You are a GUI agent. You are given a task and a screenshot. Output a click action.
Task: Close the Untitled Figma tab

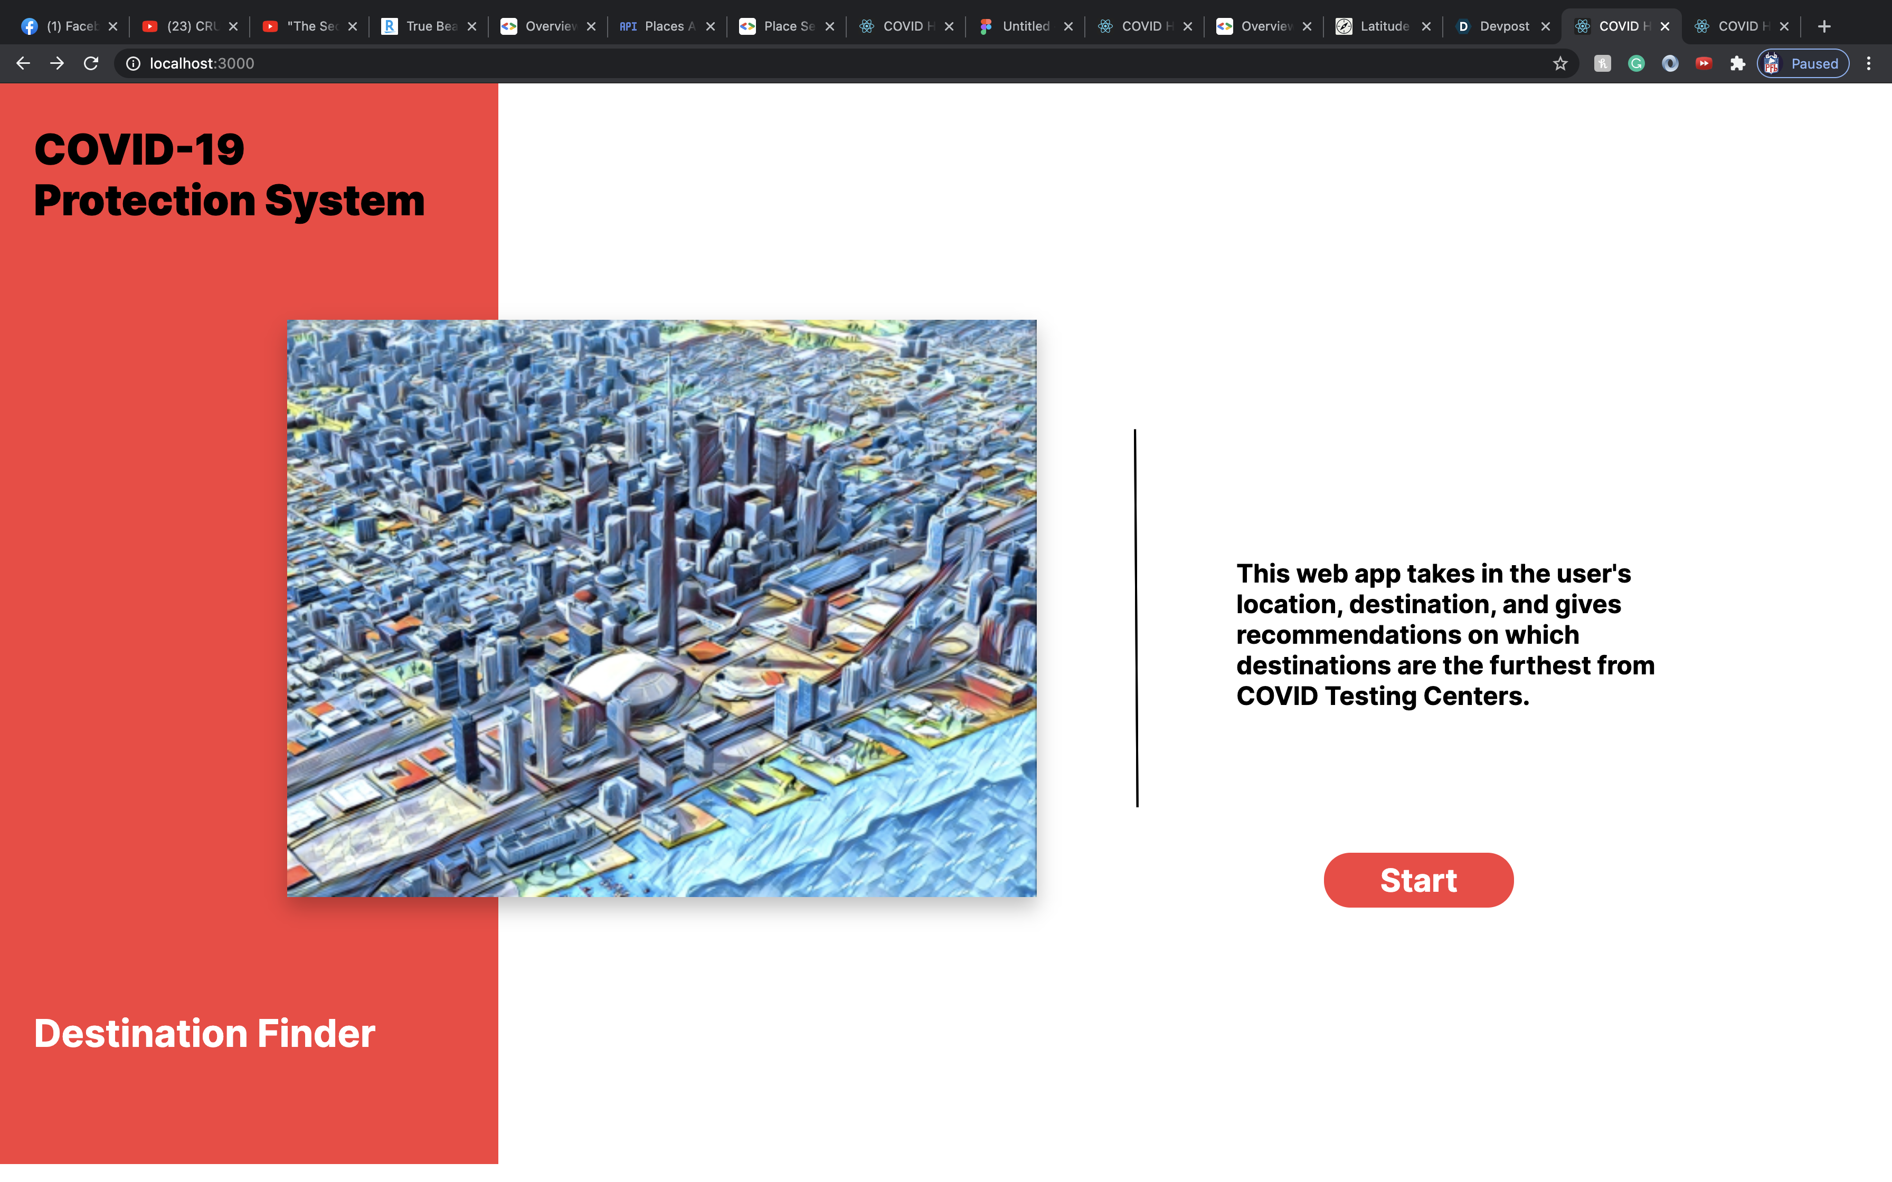tap(1068, 26)
